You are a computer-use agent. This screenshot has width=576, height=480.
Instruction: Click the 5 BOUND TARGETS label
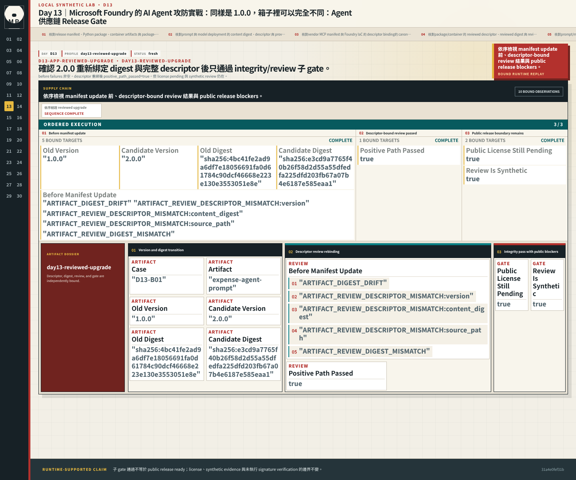pyautogui.click(x=62, y=140)
